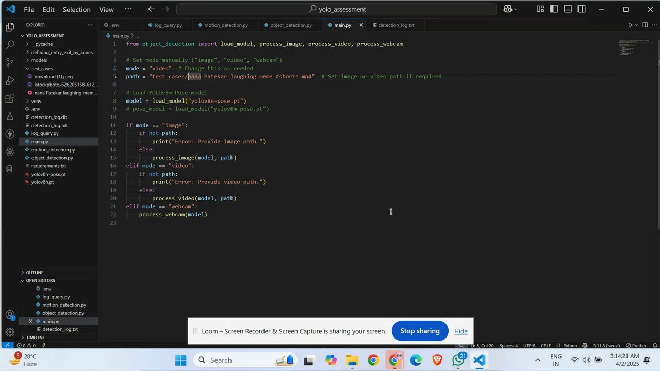
Task: Run the Python file with the play icon
Action: [x=630, y=25]
